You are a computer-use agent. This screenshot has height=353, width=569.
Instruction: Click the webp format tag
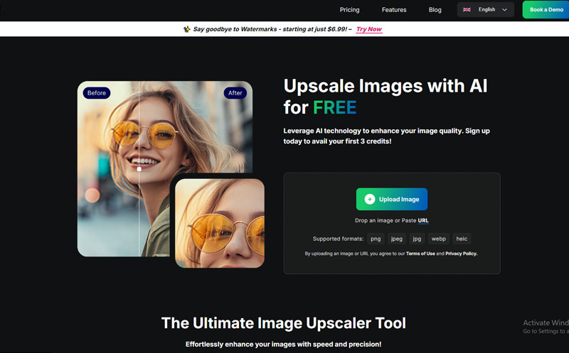coord(438,239)
